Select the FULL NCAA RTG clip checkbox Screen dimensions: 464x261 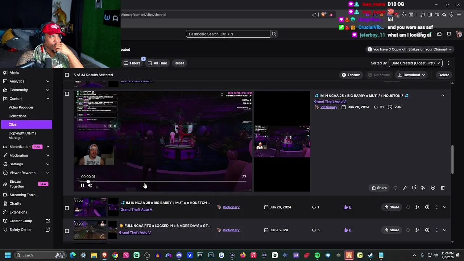(67, 231)
